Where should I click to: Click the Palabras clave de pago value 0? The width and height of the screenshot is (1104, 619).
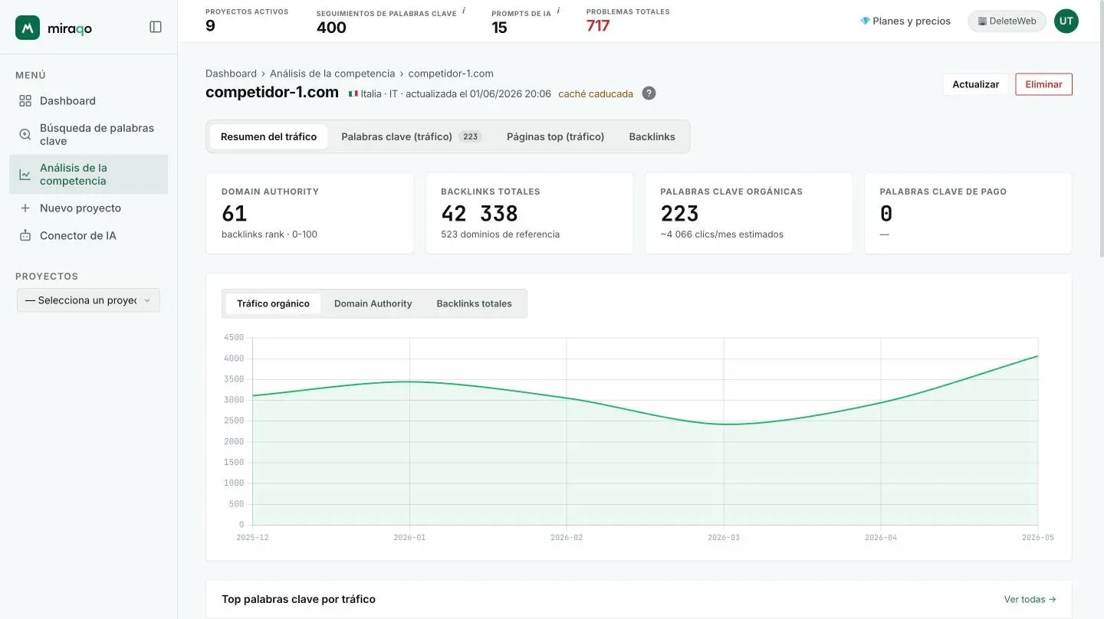(x=886, y=213)
